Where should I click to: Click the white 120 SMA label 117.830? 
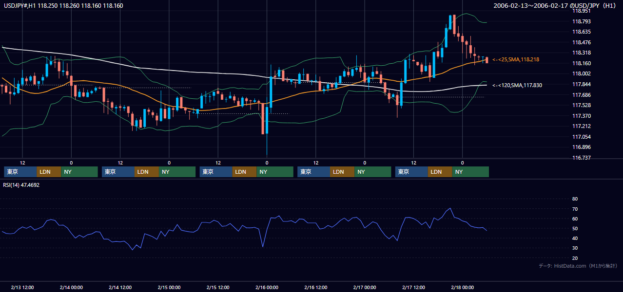pyautogui.click(x=517, y=85)
